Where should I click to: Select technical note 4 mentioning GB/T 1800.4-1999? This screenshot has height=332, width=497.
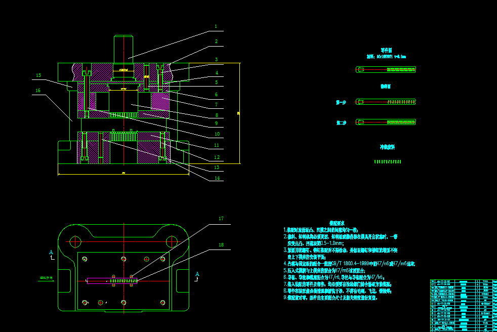349,264
